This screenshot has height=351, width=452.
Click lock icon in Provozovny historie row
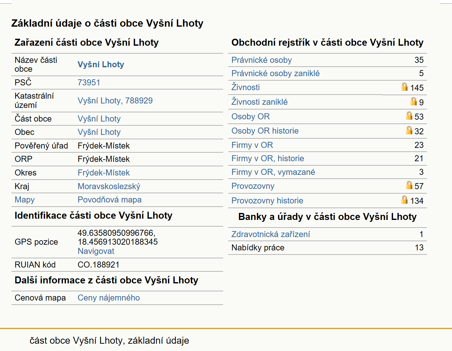(404, 200)
